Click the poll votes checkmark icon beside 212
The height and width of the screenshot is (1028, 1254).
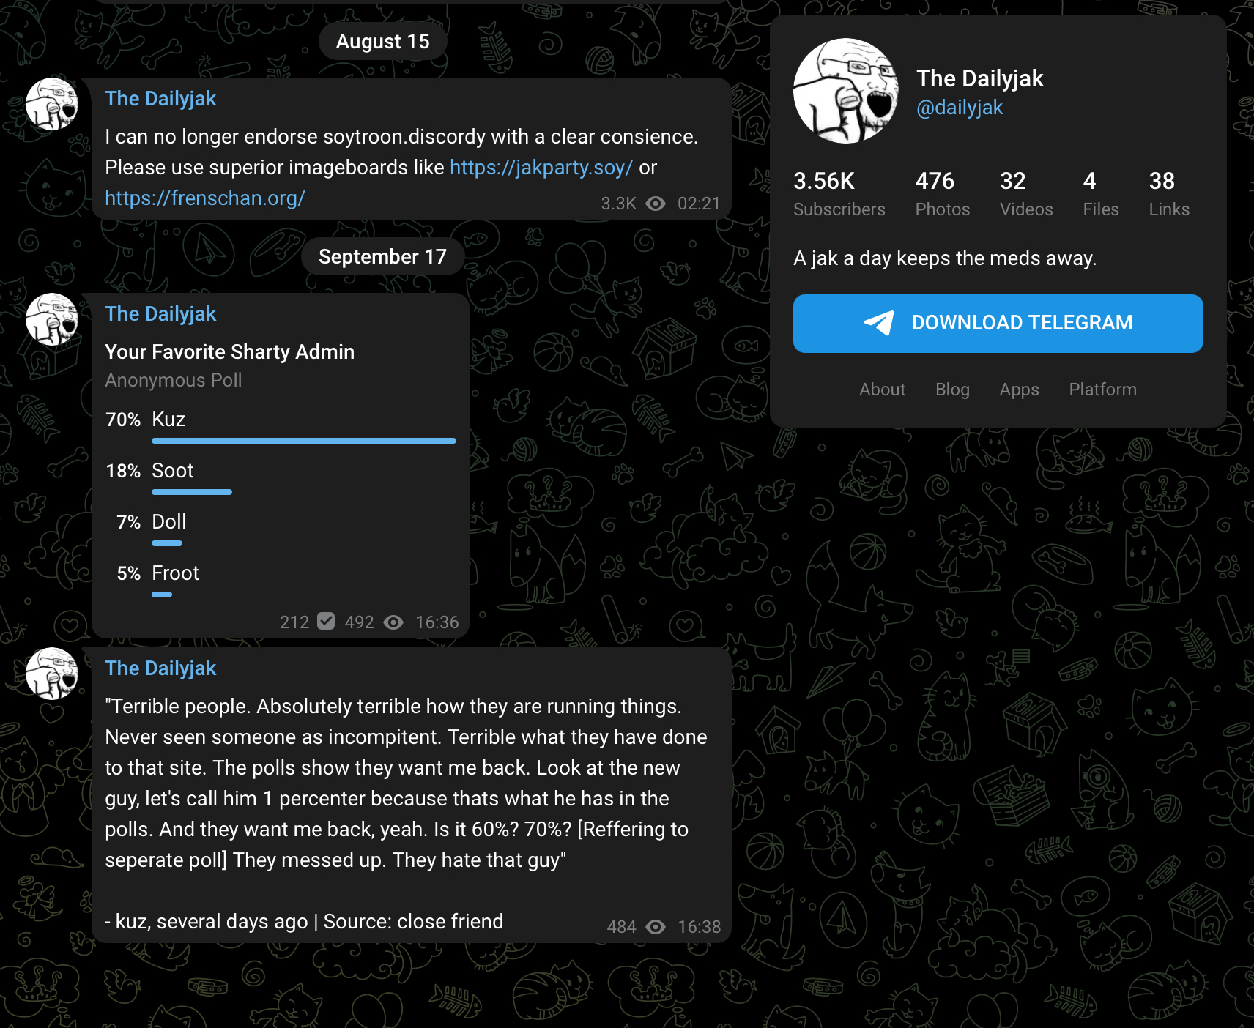coord(326,622)
